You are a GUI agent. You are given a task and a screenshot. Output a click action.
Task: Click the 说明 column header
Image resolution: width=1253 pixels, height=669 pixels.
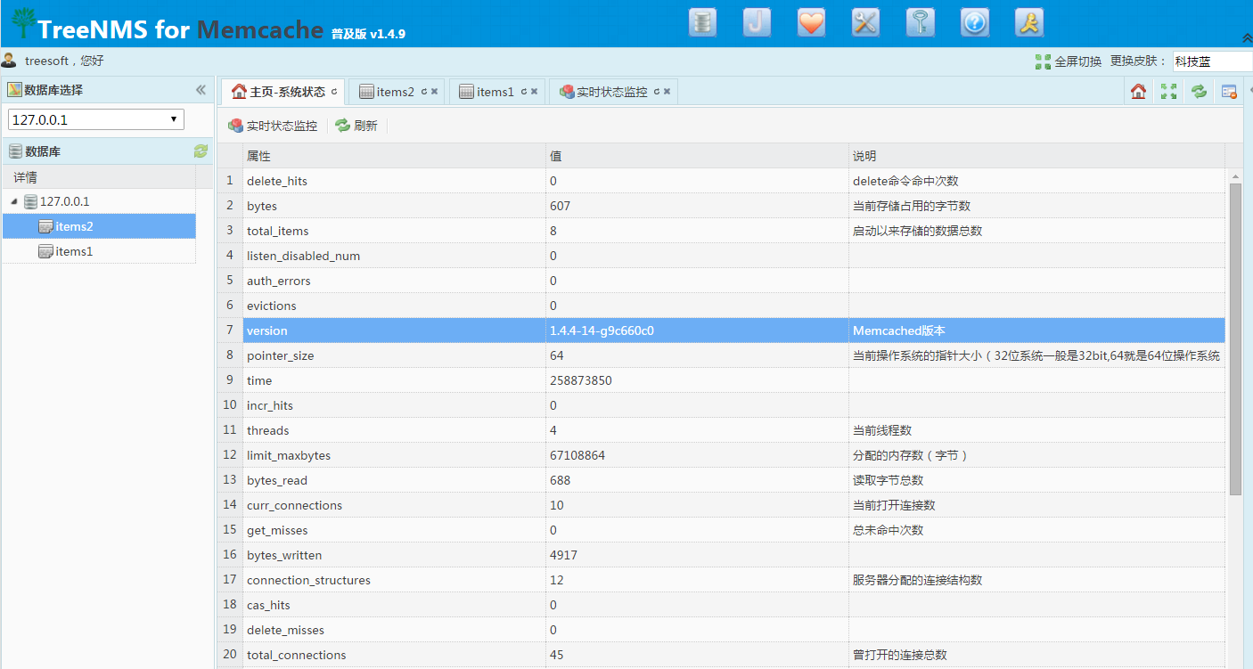click(x=1036, y=156)
